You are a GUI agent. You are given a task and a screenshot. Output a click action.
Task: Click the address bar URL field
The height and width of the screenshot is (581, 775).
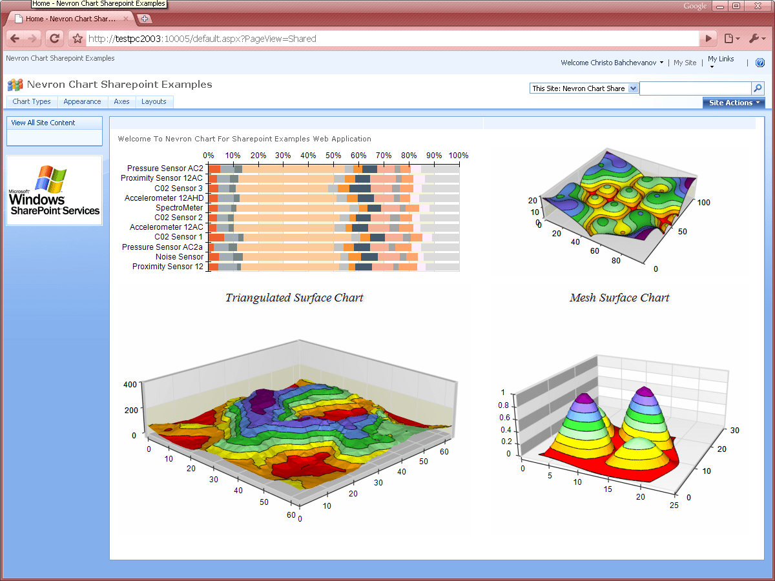[393, 39]
